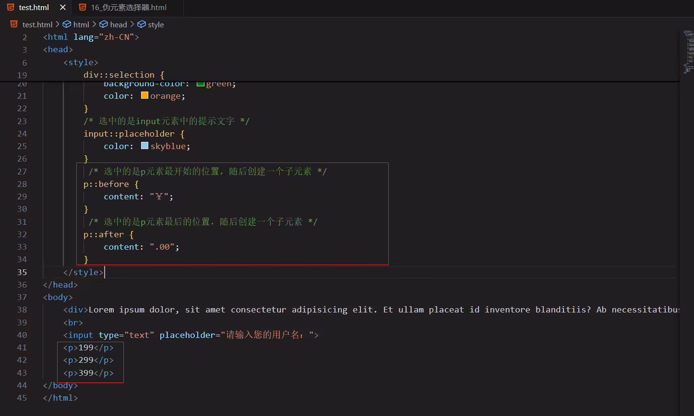694x416 pixels.
Task: Open the style breadcrumb dropdown
Action: 156,24
